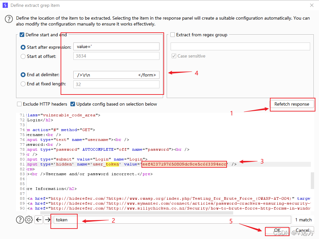Click line 76 name="username" text
The image size is (319, 239).
pyautogui.click(x=91, y=140)
